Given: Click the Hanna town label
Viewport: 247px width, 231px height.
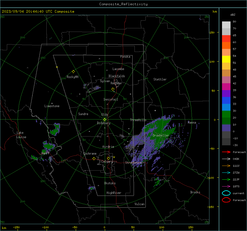Looking at the screenshot, I should [x=192, y=123].
